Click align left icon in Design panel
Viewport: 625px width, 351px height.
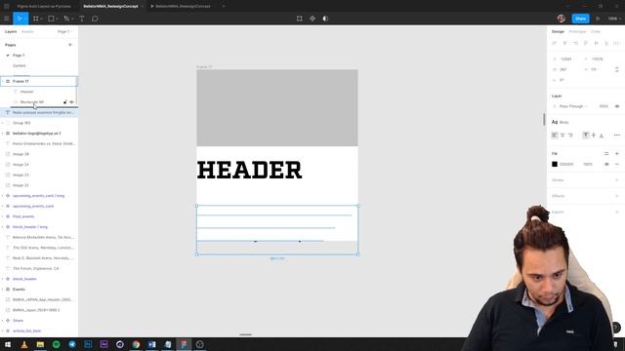tap(555, 43)
